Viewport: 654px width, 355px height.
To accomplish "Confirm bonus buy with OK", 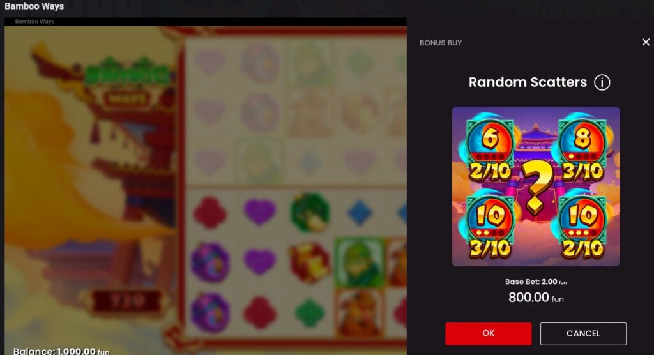I will pyautogui.click(x=489, y=333).
